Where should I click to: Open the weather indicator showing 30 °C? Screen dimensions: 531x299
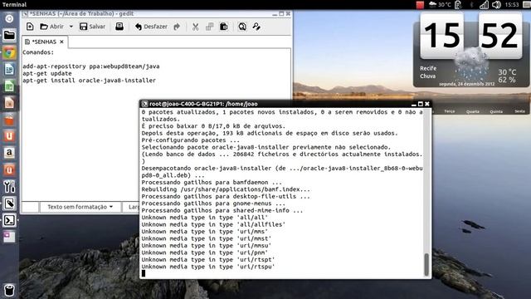coord(440,4)
